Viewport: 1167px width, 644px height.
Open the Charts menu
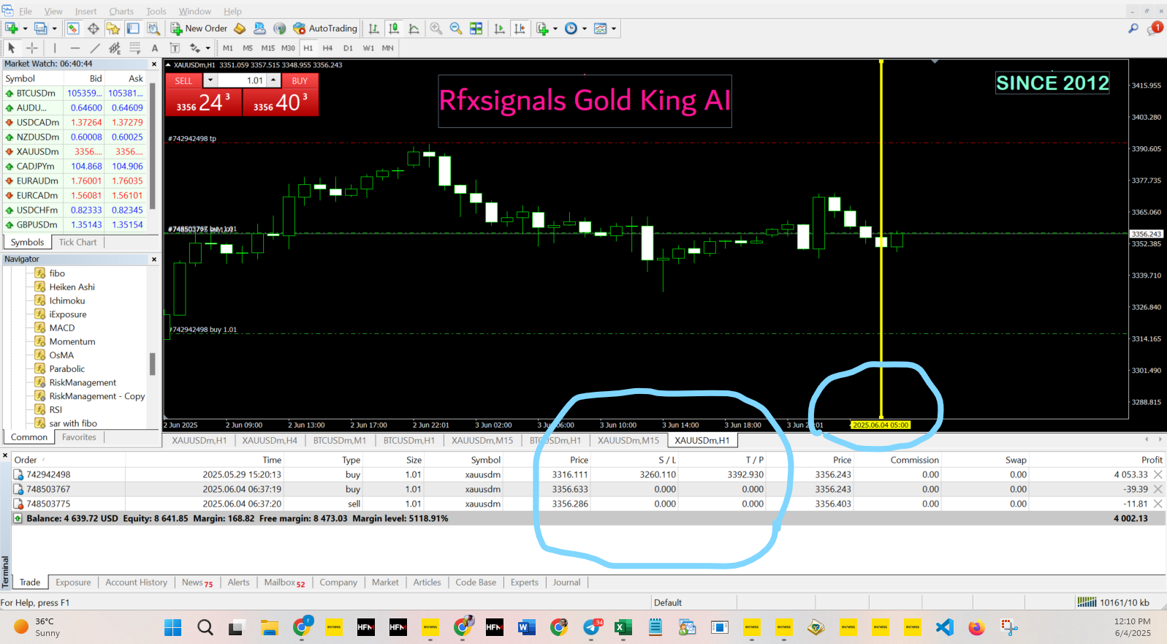pyautogui.click(x=121, y=11)
